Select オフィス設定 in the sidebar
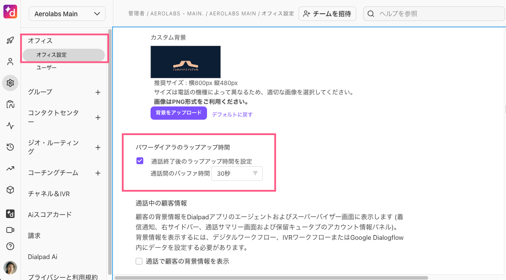 pyautogui.click(x=64, y=55)
